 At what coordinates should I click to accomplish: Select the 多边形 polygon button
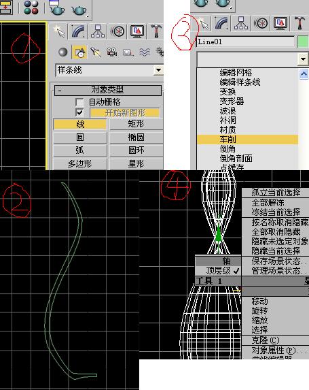80,164
